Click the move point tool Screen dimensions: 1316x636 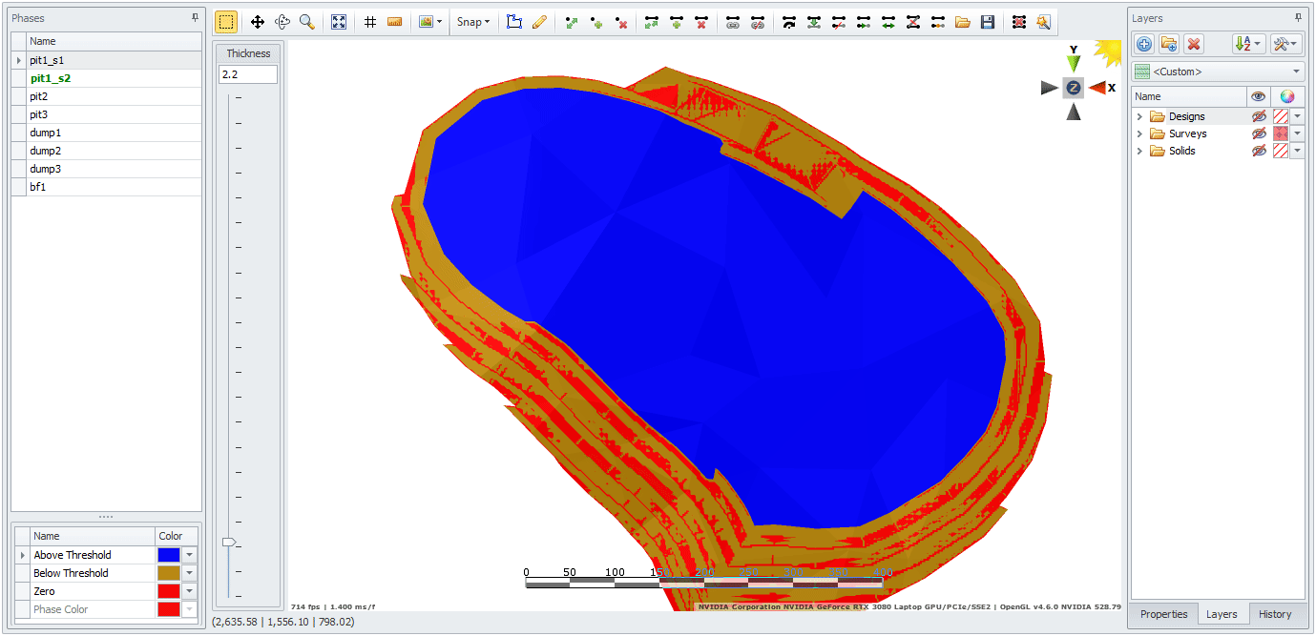tap(572, 21)
